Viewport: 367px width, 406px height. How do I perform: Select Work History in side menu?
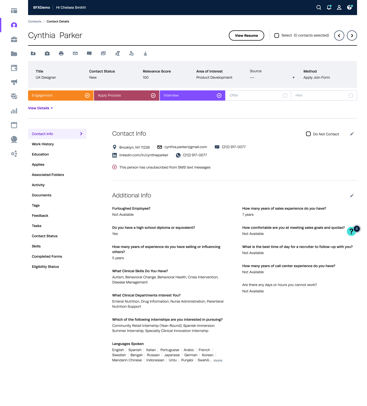point(43,144)
